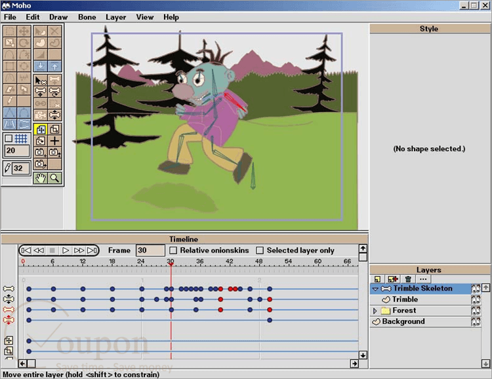The width and height of the screenshot is (492, 379).
Task: Select the Rotate Bone tool
Action: (54, 92)
